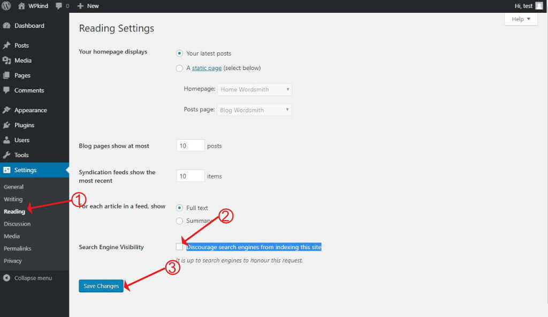Enable 'Discourage search engines from indexing this site'

click(180, 246)
